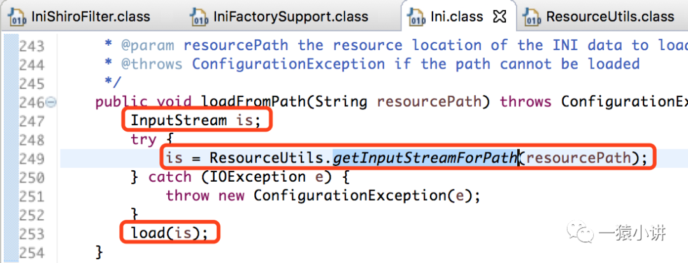The image size is (688, 263).
Task: Click the IniFactorySupport.class tab file icon
Action: tap(199, 17)
